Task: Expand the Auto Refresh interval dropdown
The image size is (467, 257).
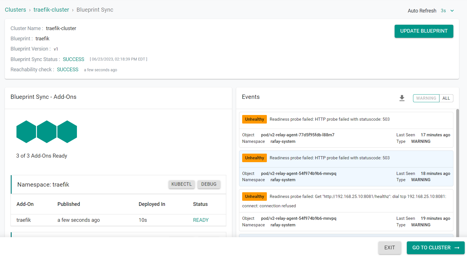Action: tap(447, 11)
